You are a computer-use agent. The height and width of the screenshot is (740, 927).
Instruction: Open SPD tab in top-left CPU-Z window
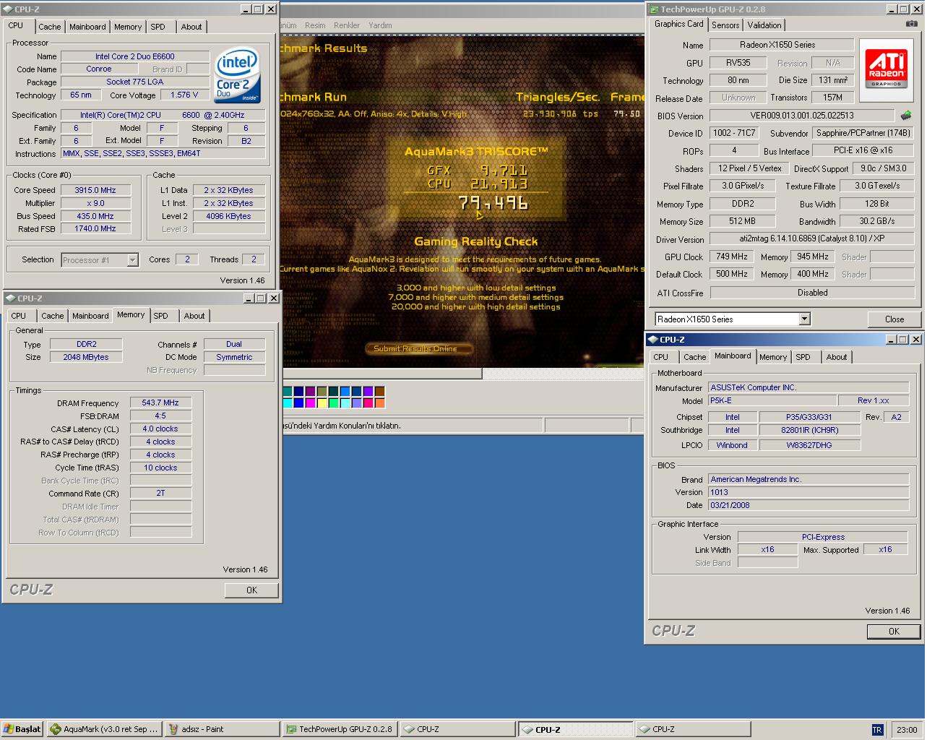(x=158, y=27)
